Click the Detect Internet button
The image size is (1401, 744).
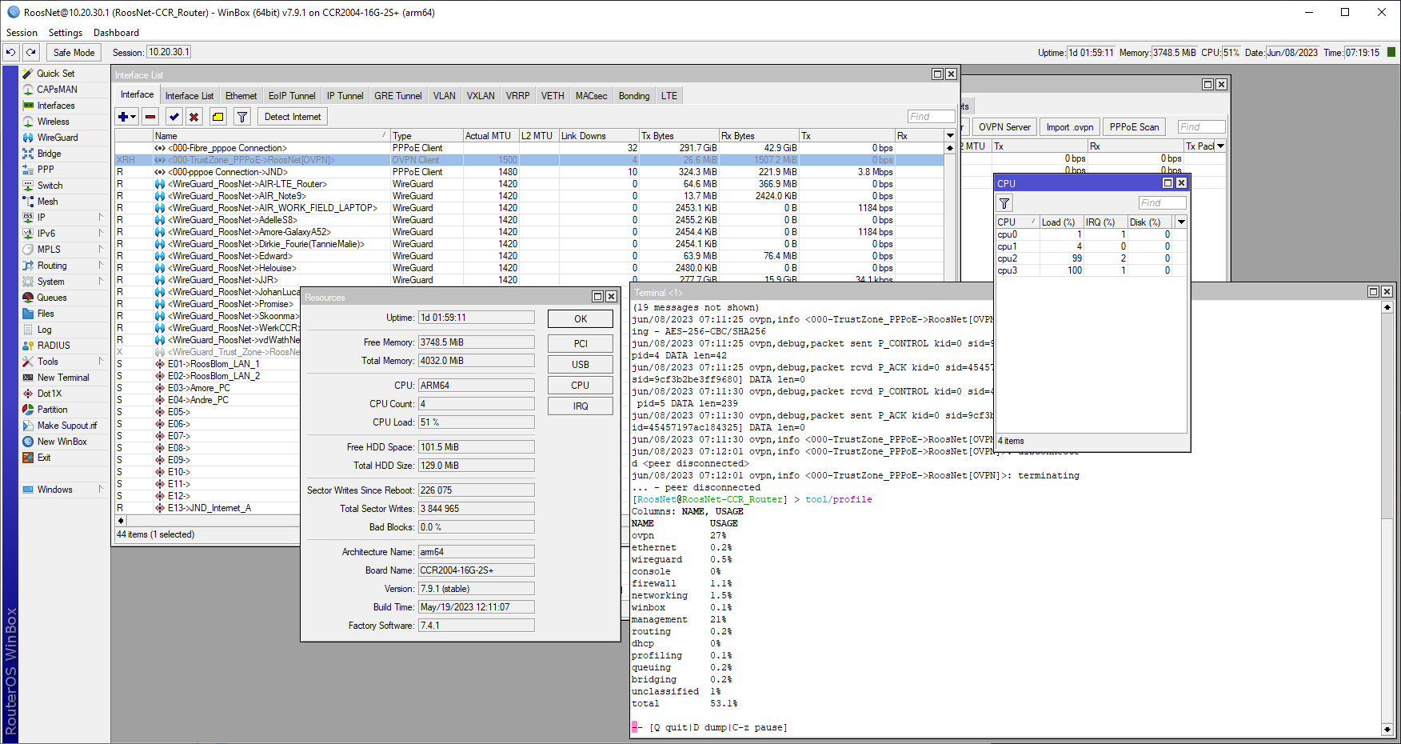292,116
